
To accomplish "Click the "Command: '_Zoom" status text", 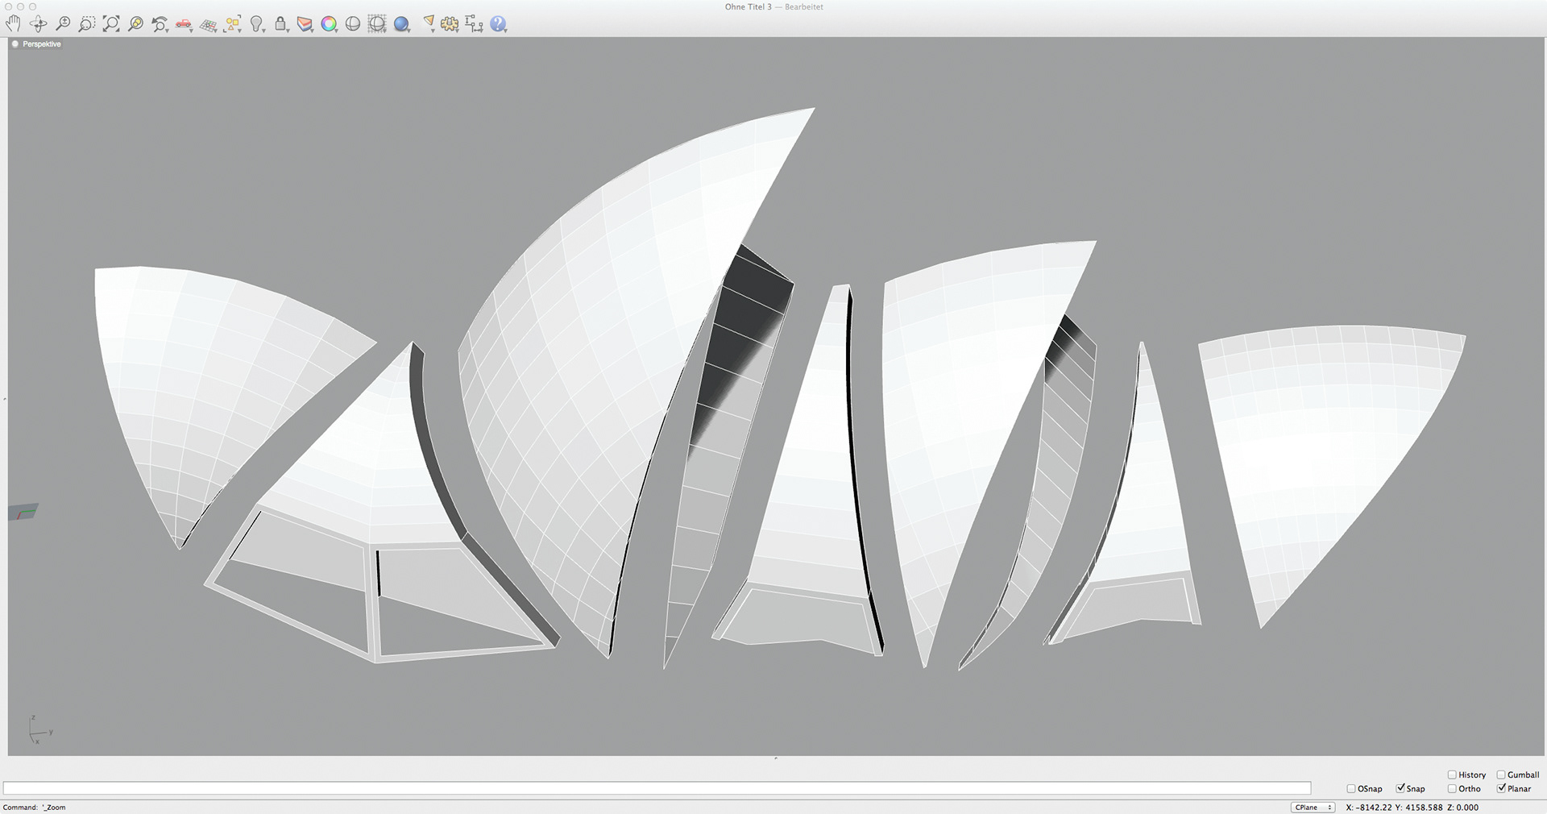I will coord(34,807).
